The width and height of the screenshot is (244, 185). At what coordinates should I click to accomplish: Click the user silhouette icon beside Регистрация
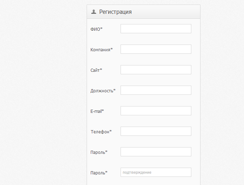tap(93, 12)
